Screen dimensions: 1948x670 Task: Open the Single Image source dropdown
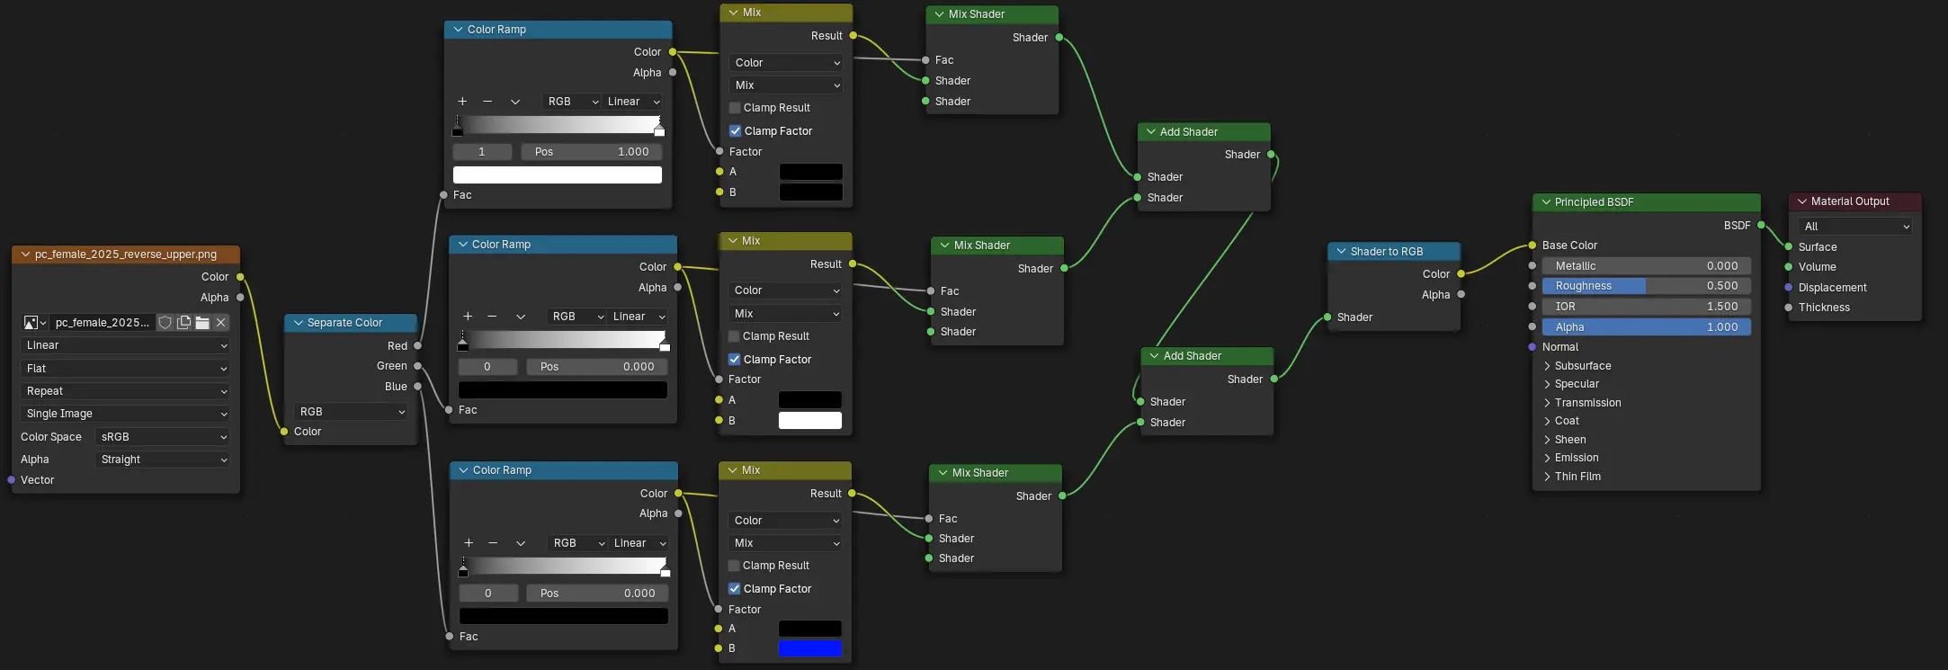coord(125,414)
